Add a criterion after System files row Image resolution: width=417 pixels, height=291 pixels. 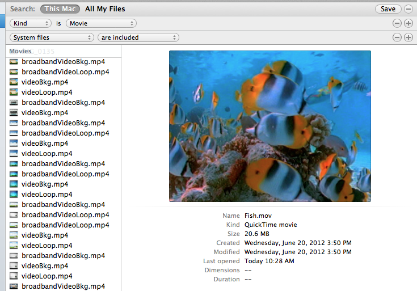408,37
